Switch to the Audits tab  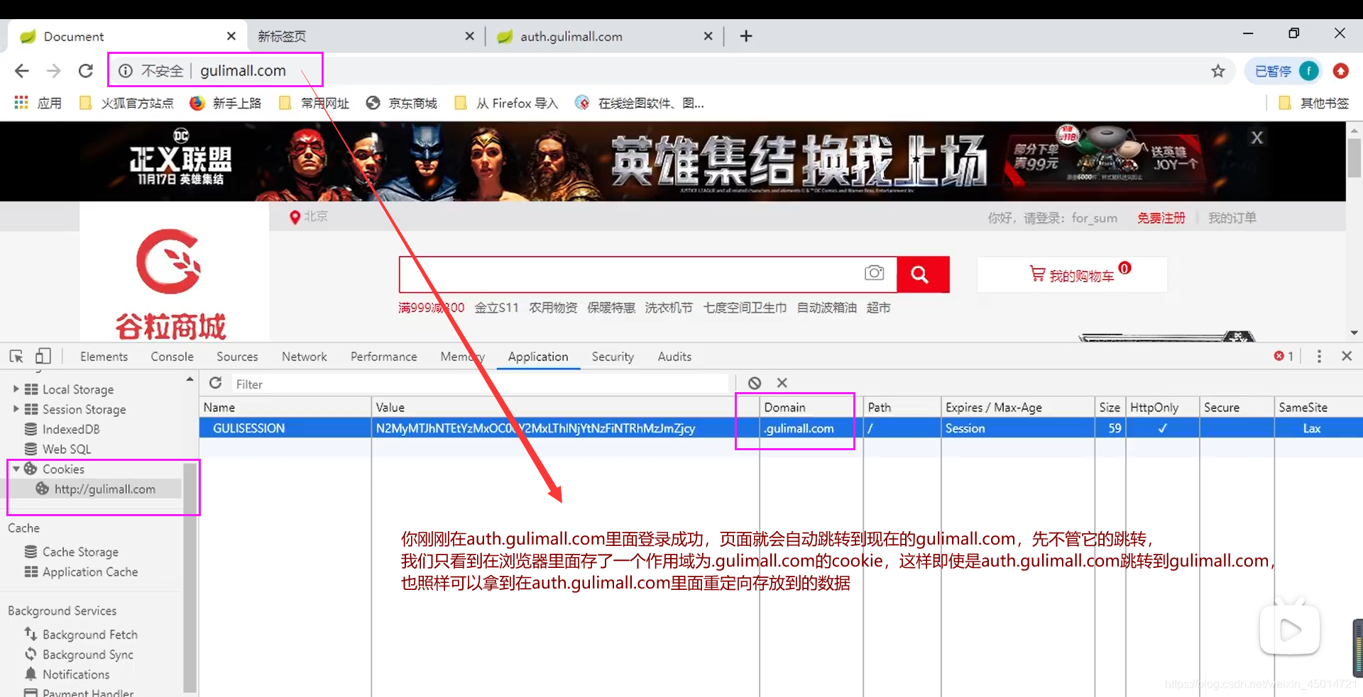pos(674,357)
